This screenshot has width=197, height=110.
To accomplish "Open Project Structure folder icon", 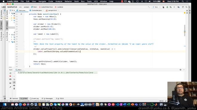I will [x=179, y=7].
